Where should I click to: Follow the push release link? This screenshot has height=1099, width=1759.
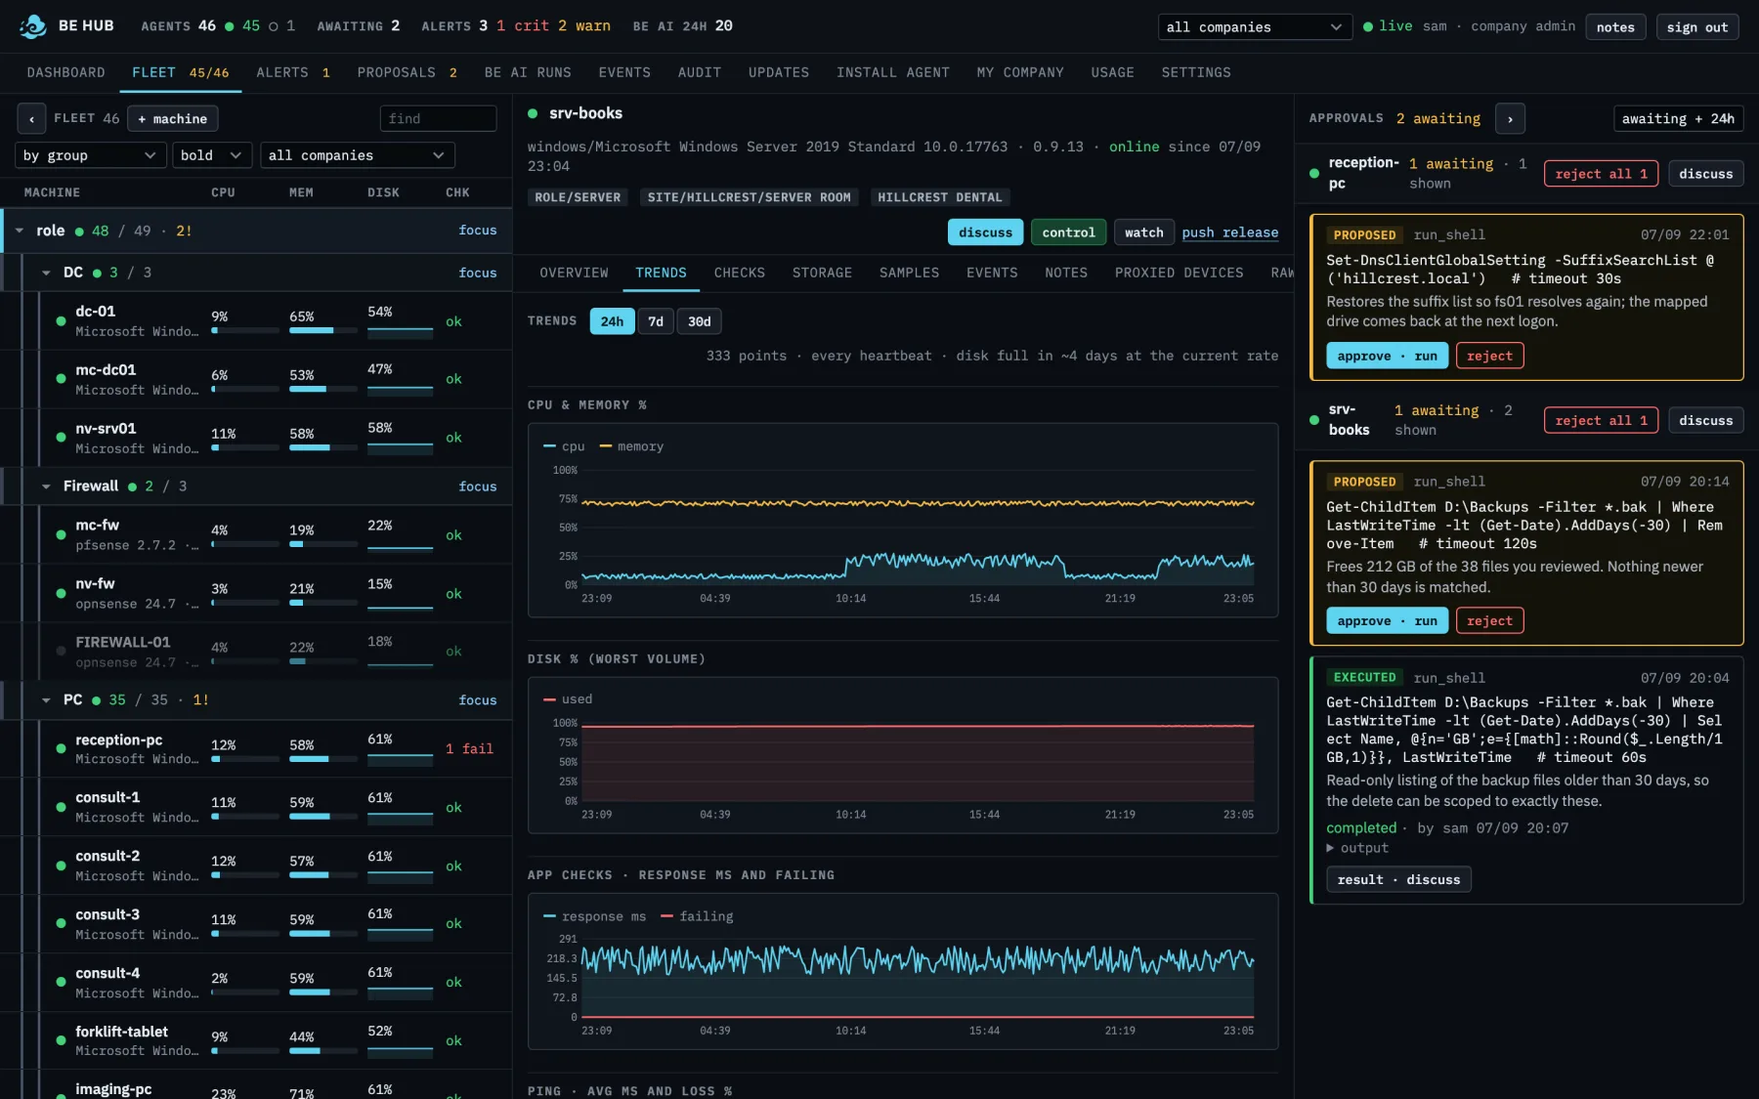click(1229, 232)
